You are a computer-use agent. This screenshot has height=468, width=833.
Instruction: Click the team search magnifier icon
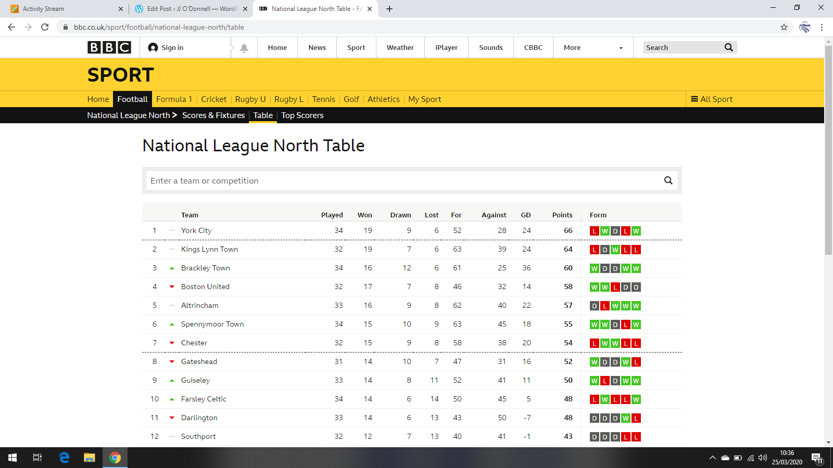pyautogui.click(x=668, y=180)
